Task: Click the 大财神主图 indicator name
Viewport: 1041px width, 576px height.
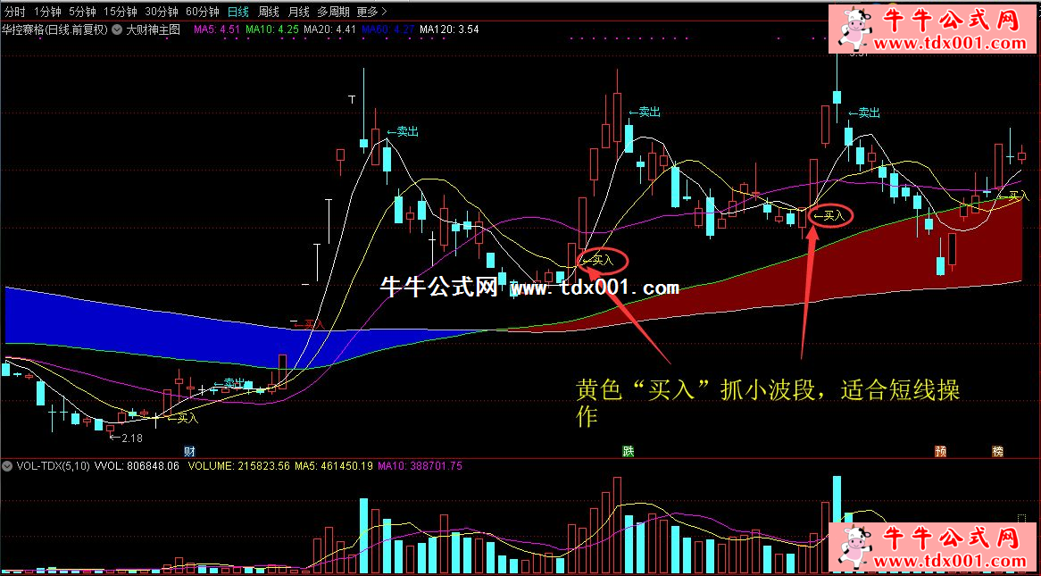Action: [x=154, y=29]
